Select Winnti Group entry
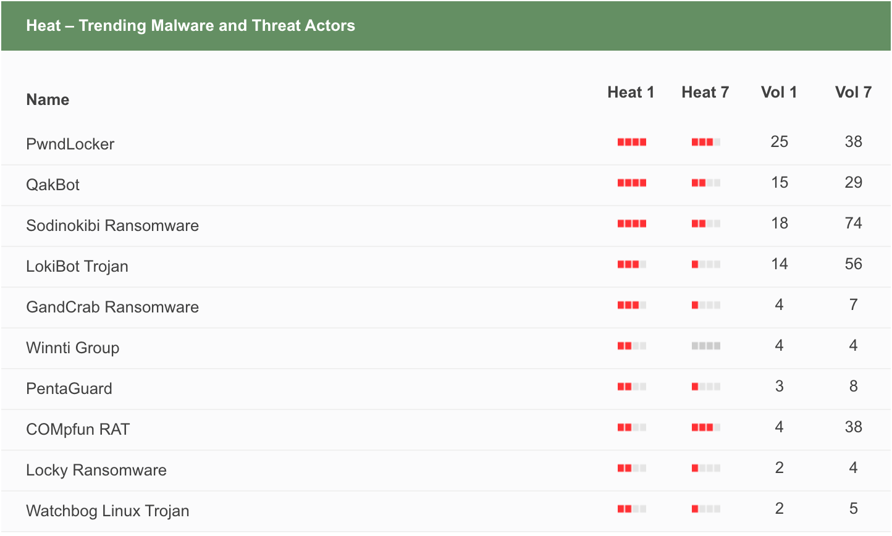 73,348
